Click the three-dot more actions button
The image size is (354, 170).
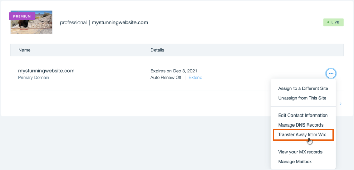pyautogui.click(x=331, y=73)
